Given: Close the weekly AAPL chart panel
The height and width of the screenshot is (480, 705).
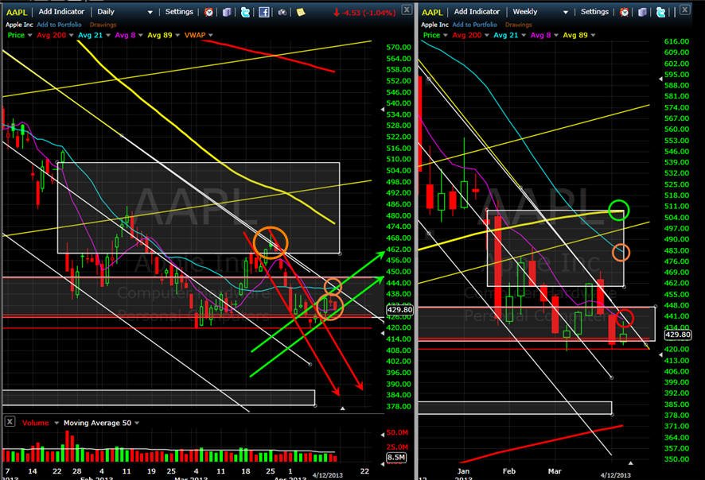Looking at the screenshot, I should point(684,9).
